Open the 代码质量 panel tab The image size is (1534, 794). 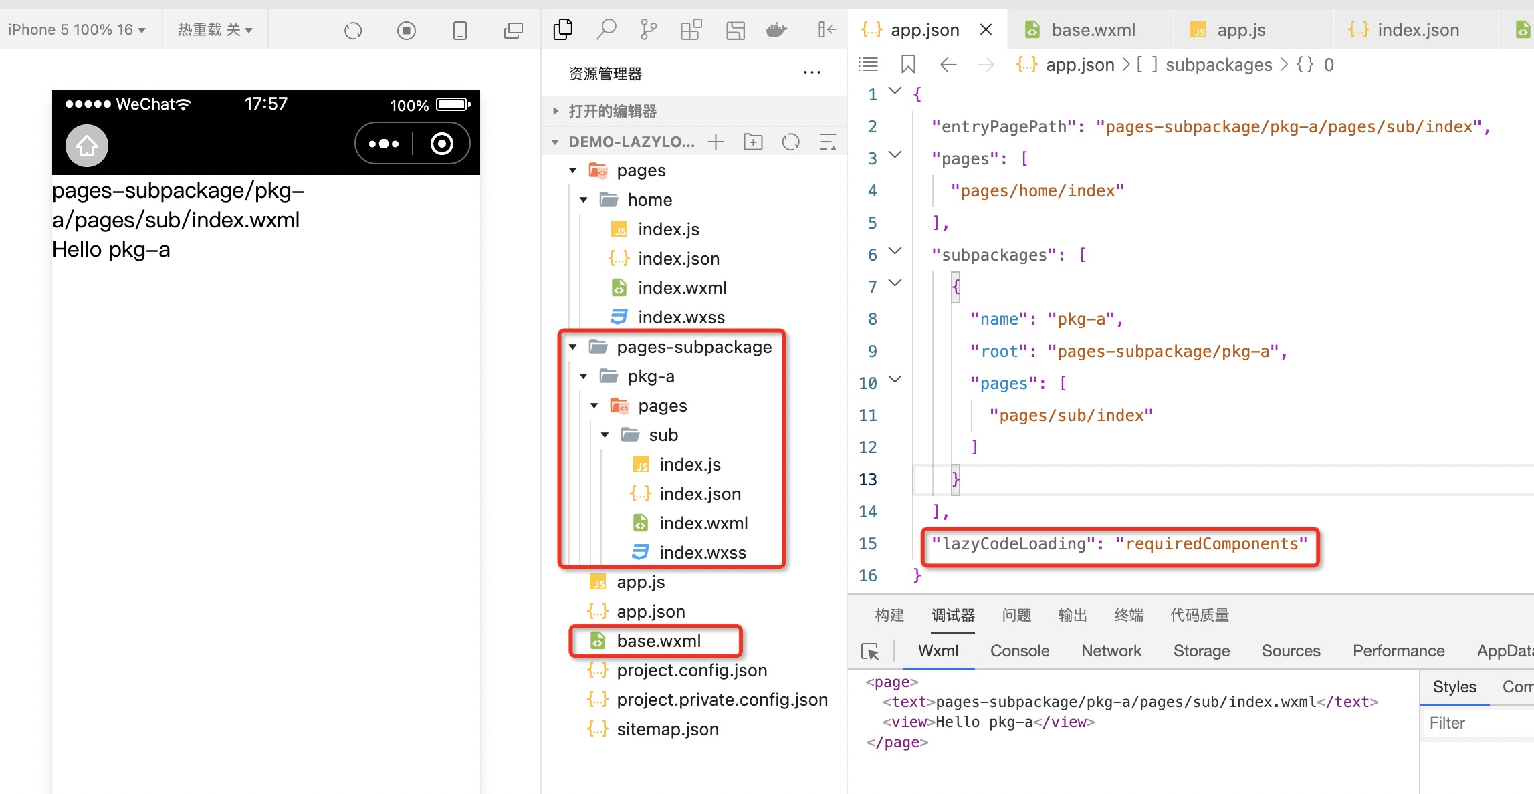coord(1200,615)
